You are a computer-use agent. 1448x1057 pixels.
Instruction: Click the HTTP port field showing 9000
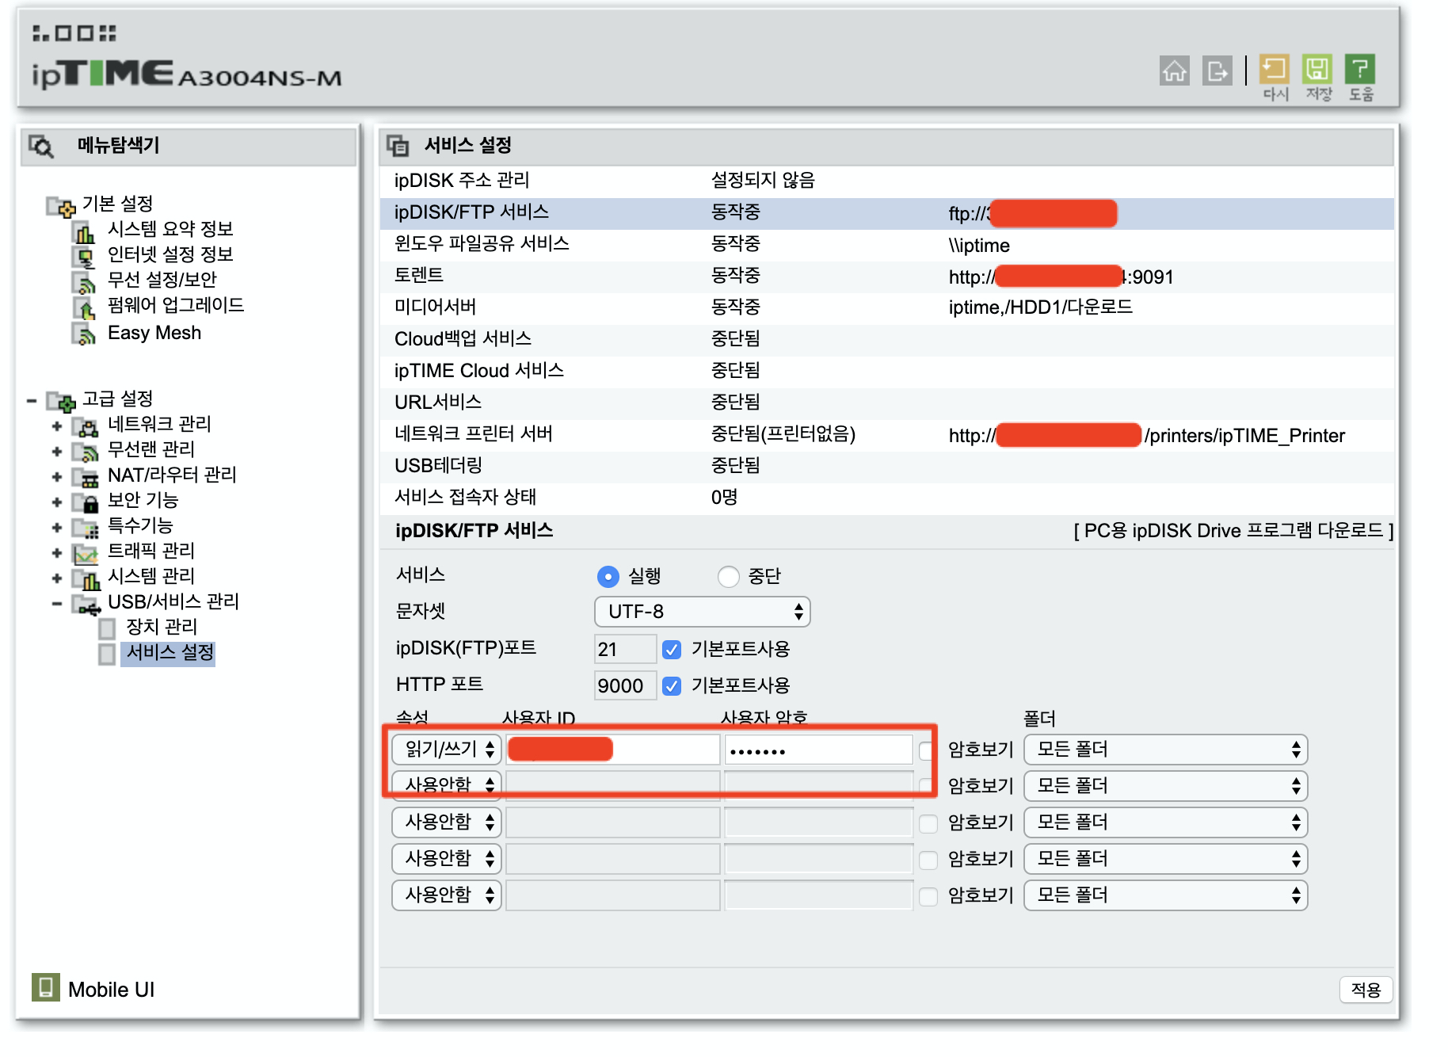coord(625,686)
